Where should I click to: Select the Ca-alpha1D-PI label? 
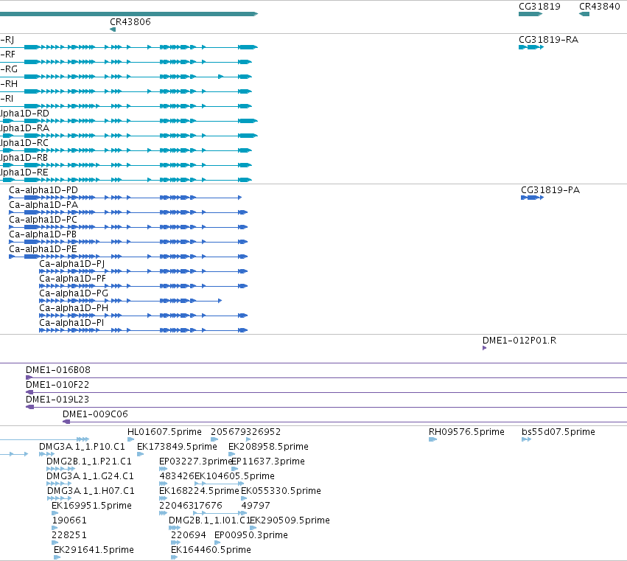pos(71,323)
